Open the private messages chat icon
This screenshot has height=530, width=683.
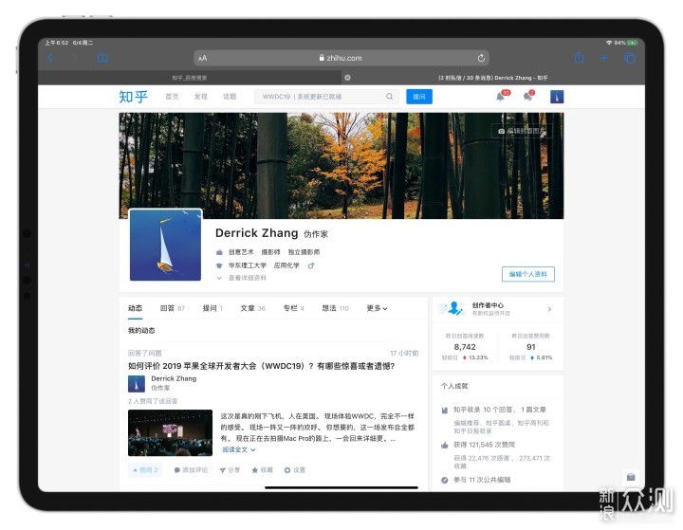(527, 97)
